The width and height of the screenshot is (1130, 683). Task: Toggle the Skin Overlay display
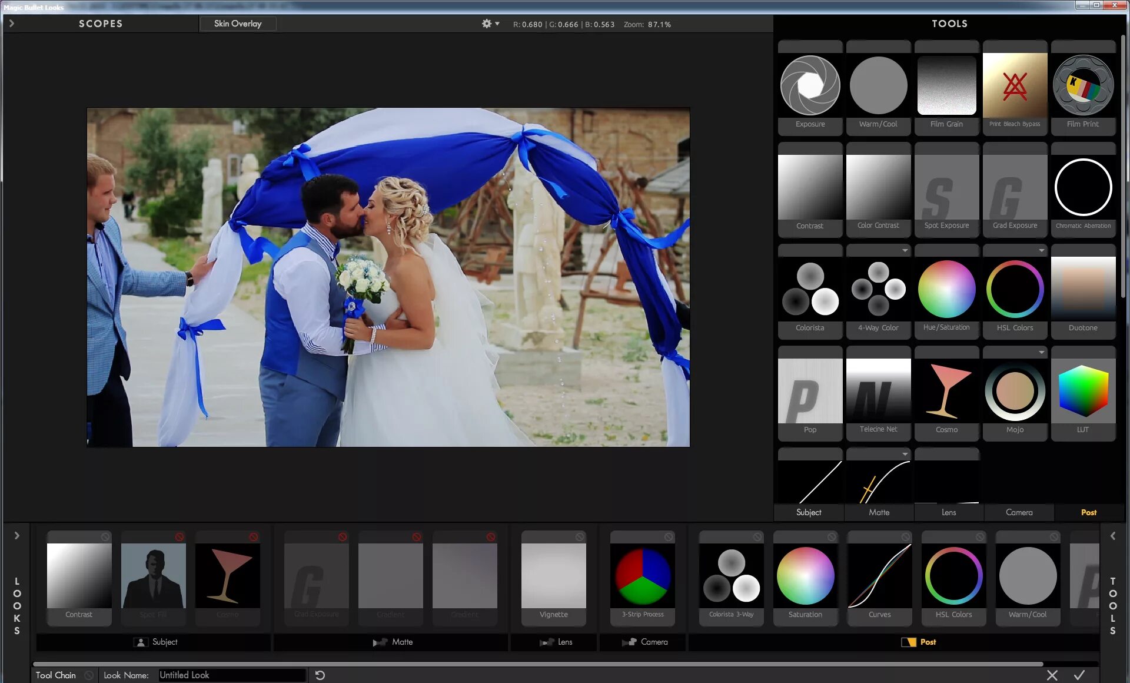click(237, 24)
